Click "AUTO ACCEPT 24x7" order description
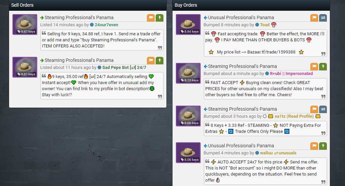345x186 pixels. tap(265, 171)
